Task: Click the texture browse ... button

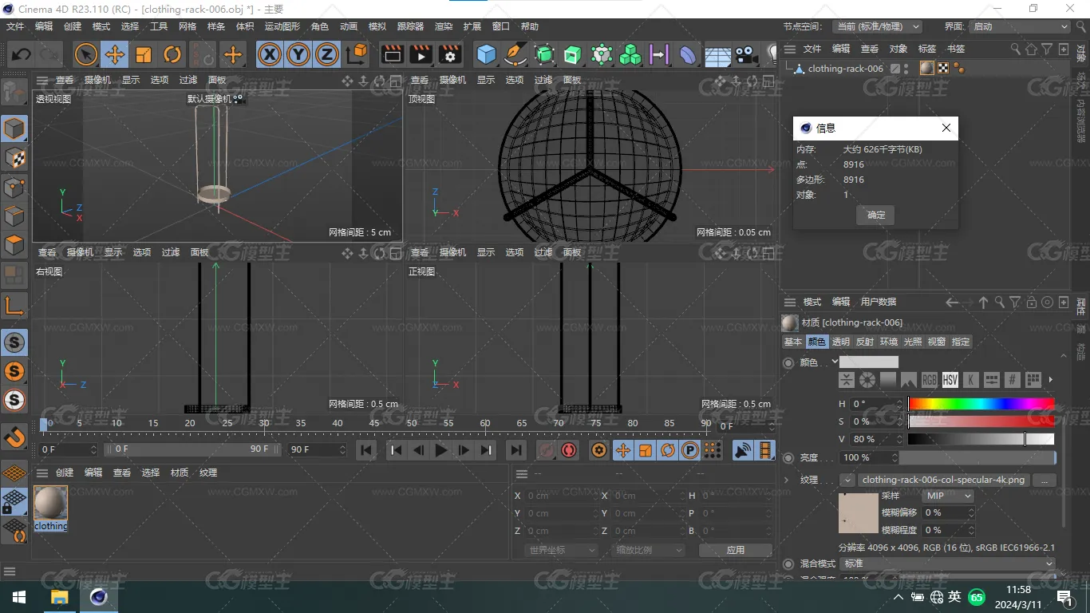Action: point(1045,480)
